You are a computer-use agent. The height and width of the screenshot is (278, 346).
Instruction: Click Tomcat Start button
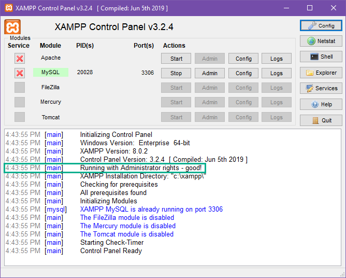point(176,117)
